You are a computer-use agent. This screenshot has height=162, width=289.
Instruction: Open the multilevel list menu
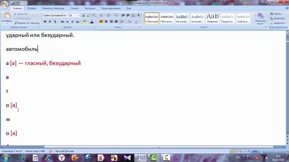tap(116, 16)
